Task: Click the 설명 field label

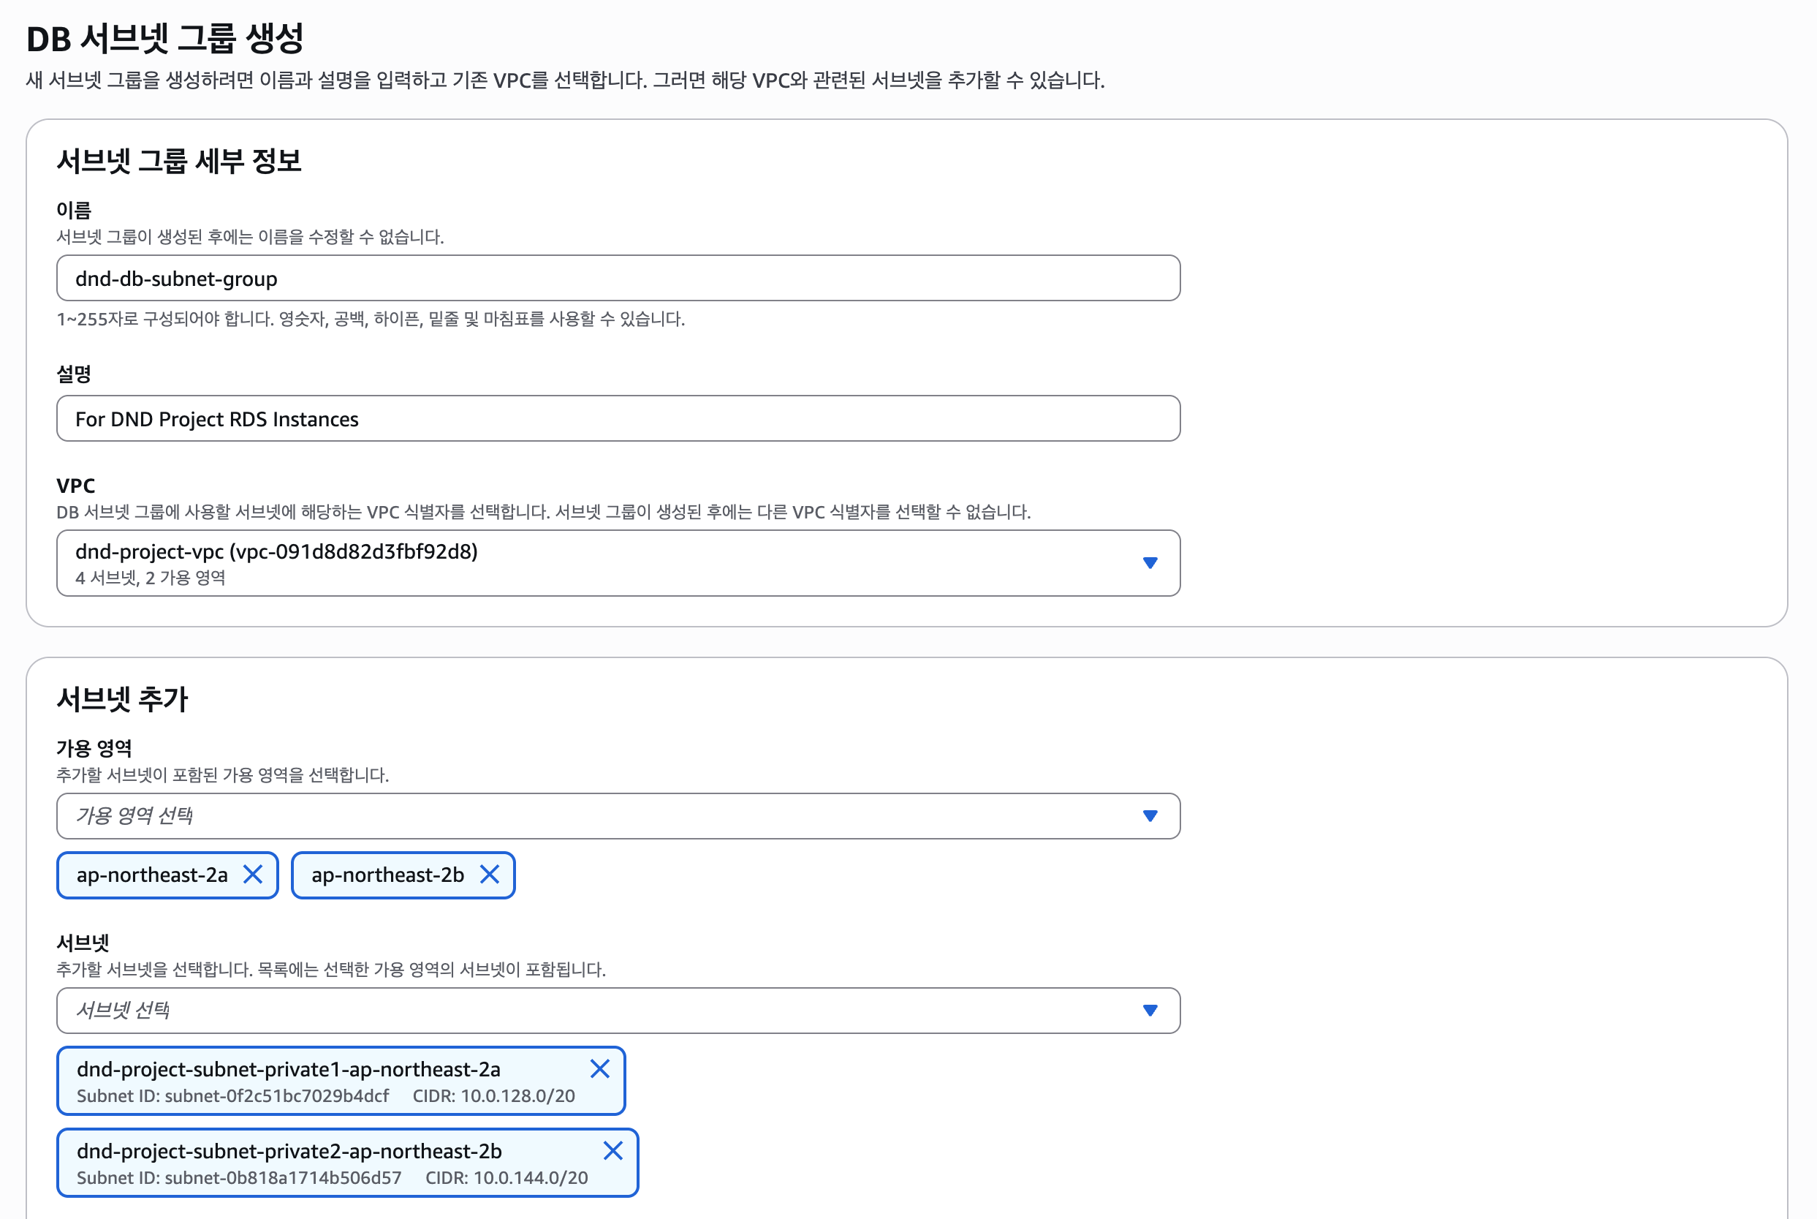Action: click(x=74, y=374)
